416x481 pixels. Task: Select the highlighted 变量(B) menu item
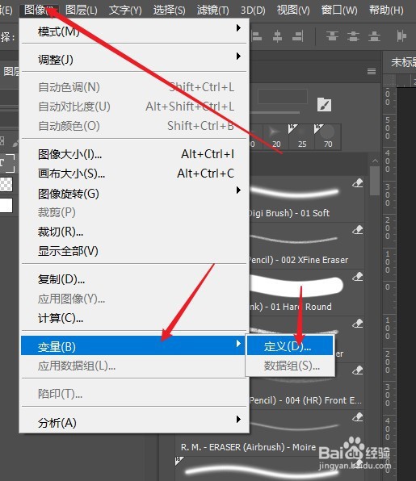[133, 345]
